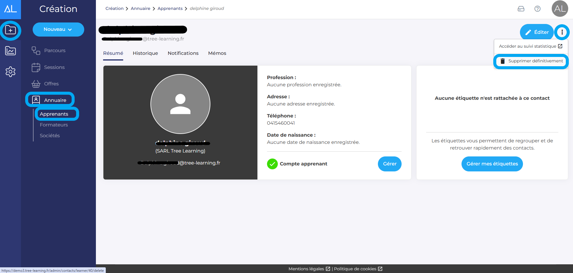Go to Sessions in the sidebar

tap(54, 67)
